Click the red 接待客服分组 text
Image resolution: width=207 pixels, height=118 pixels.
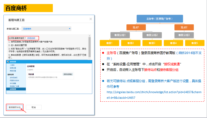(x=169, y=70)
